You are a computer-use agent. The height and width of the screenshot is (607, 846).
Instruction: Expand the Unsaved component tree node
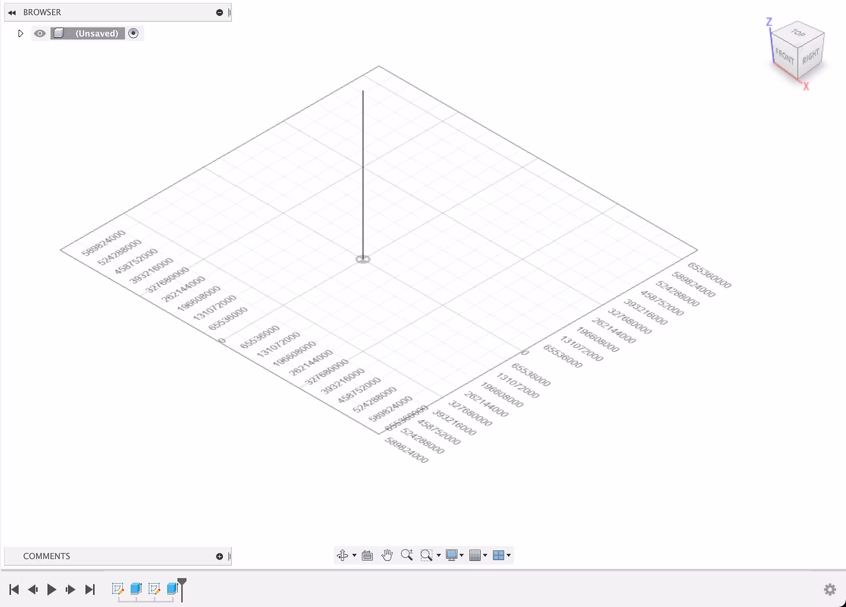click(x=21, y=33)
